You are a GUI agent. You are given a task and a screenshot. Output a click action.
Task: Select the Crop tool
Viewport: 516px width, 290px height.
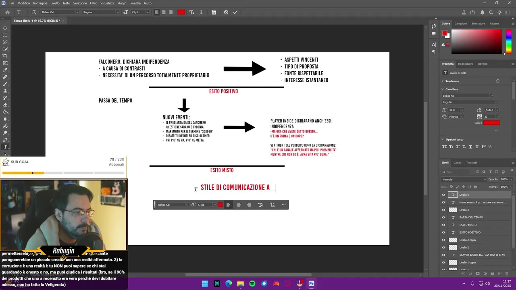coord(5,56)
